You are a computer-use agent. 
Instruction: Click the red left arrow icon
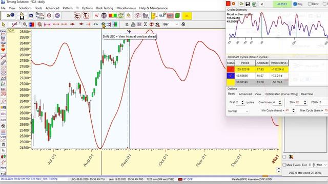click(x=81, y=25)
